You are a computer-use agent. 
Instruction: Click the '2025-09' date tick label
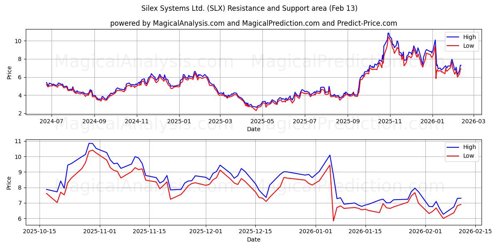348,121
